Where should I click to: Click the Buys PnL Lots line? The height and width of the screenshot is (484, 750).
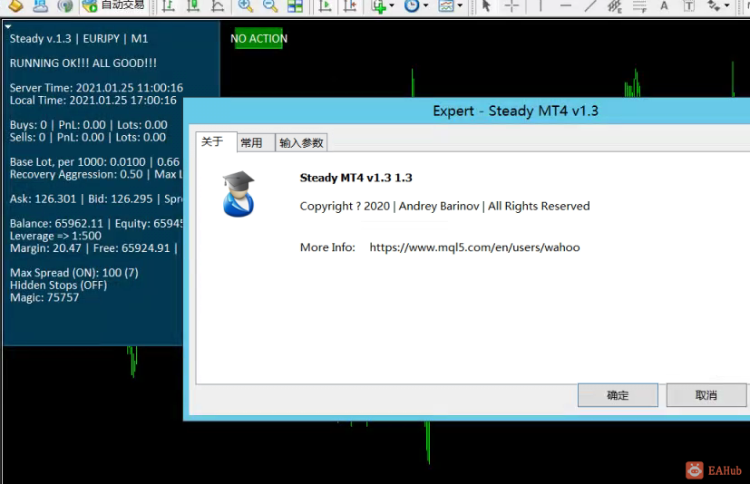coord(89,125)
